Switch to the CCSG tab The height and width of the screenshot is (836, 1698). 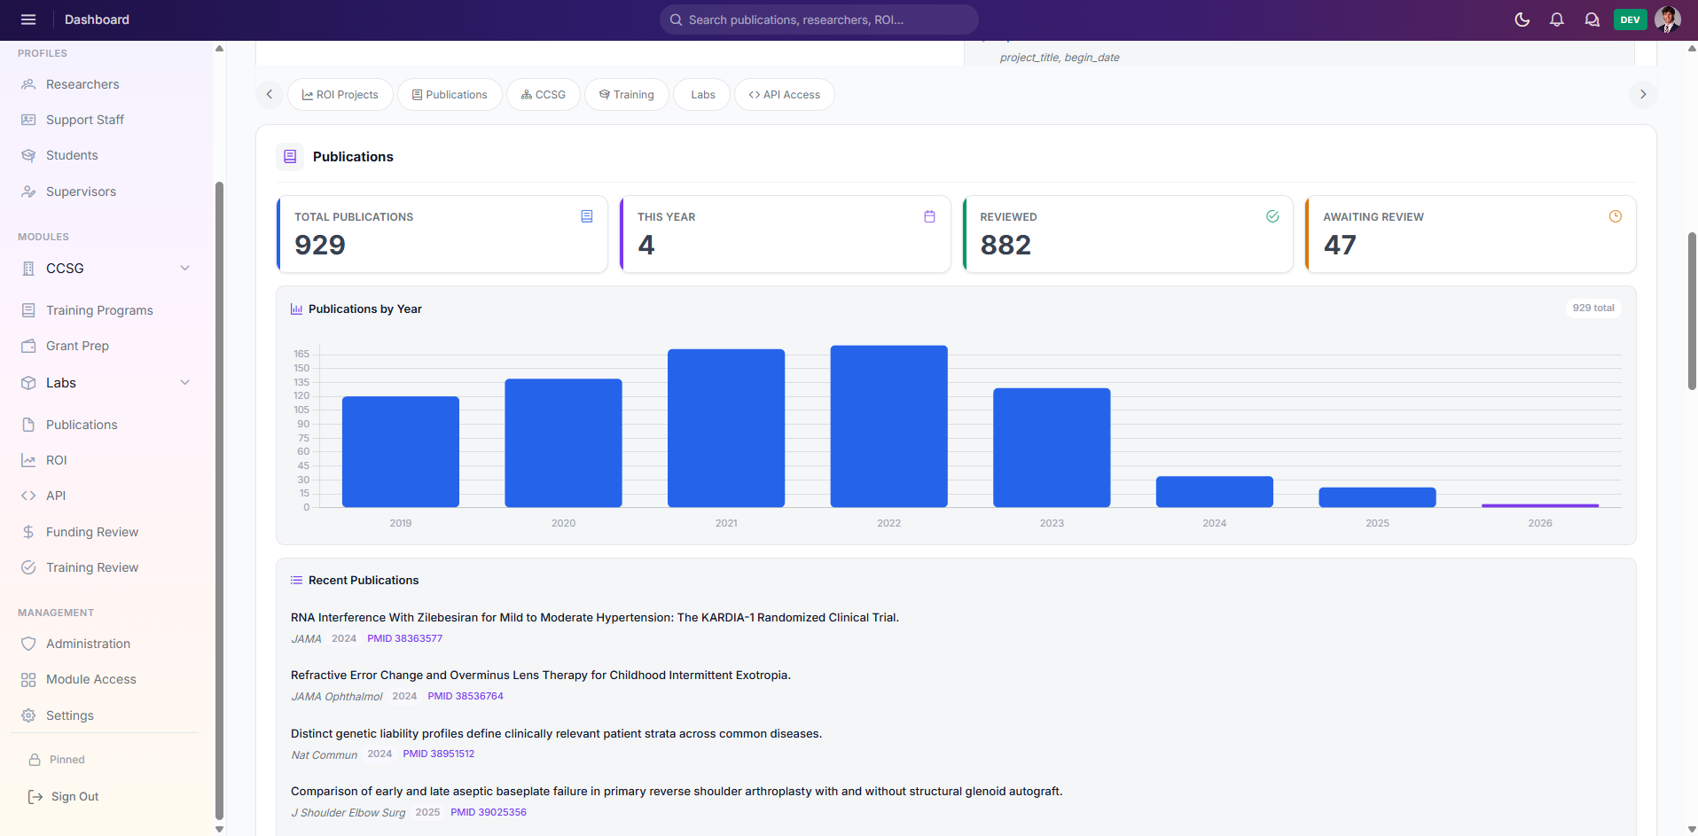point(544,95)
